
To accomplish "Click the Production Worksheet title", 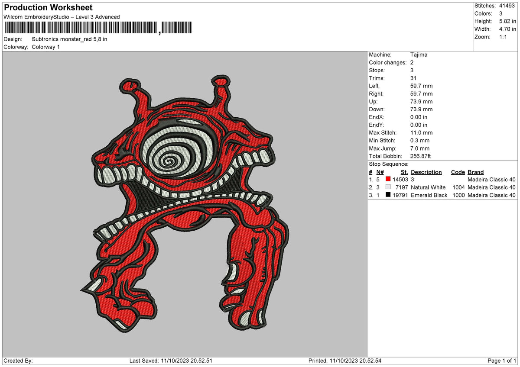I will pyautogui.click(x=48, y=8).
